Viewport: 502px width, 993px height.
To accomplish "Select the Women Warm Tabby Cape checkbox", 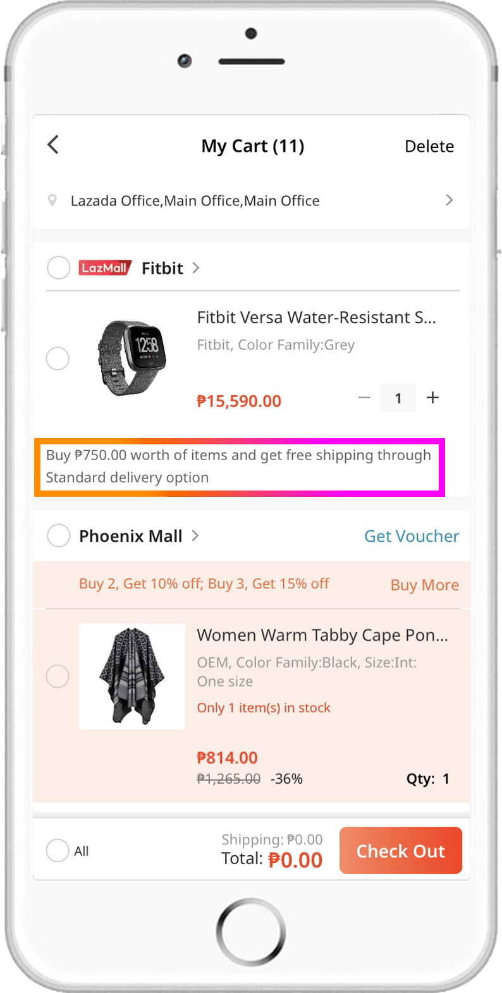I will (58, 676).
